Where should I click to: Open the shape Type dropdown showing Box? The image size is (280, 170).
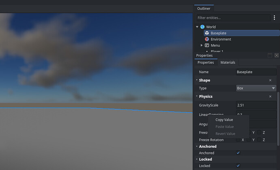coord(256,88)
